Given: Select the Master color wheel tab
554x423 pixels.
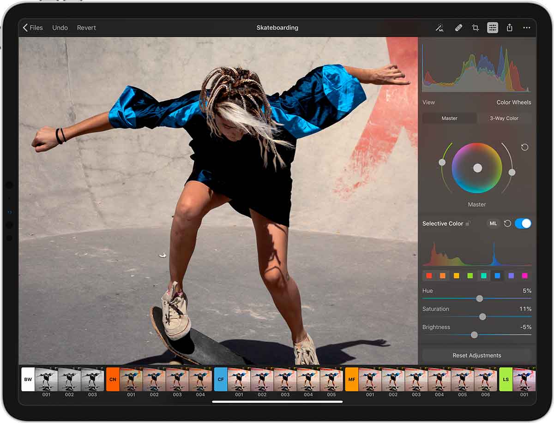Looking at the screenshot, I should (449, 118).
